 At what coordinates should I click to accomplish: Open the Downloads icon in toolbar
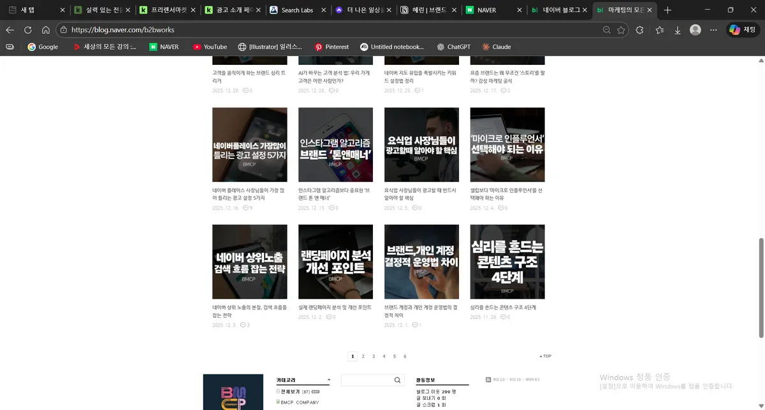[x=677, y=29]
